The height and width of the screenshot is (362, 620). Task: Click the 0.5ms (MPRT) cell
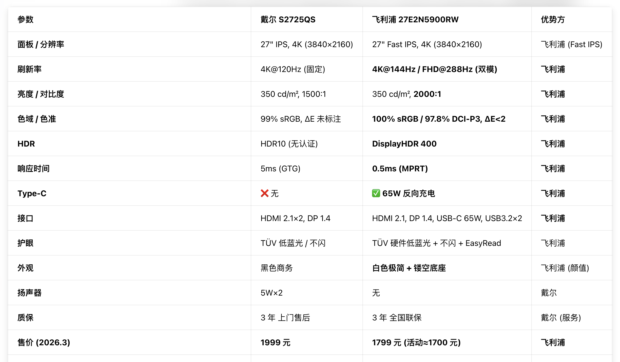[400, 169]
